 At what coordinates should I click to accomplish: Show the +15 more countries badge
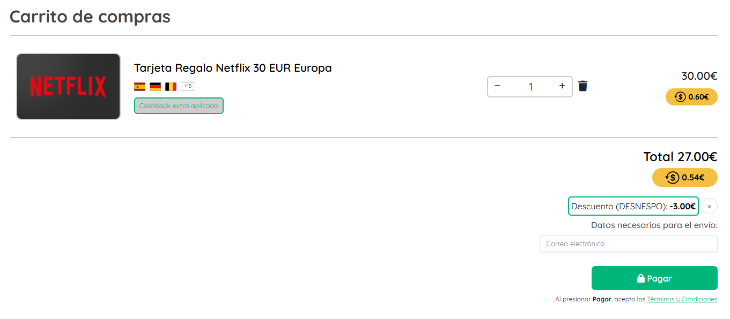[187, 86]
